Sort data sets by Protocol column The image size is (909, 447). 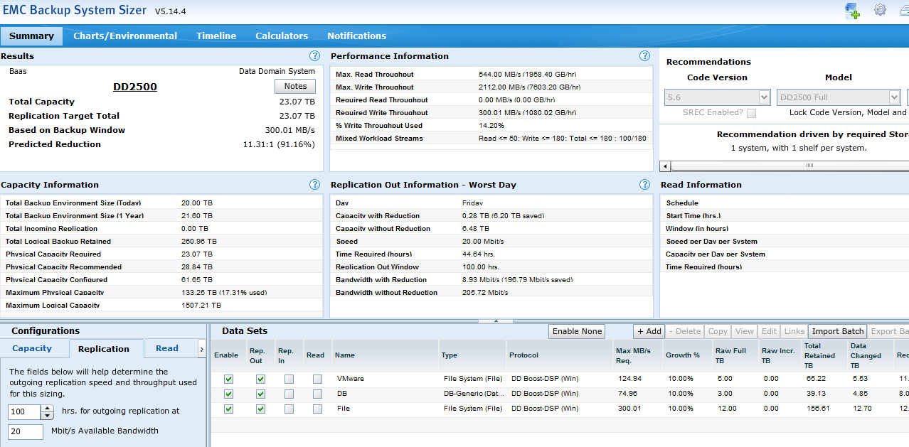[558, 355]
